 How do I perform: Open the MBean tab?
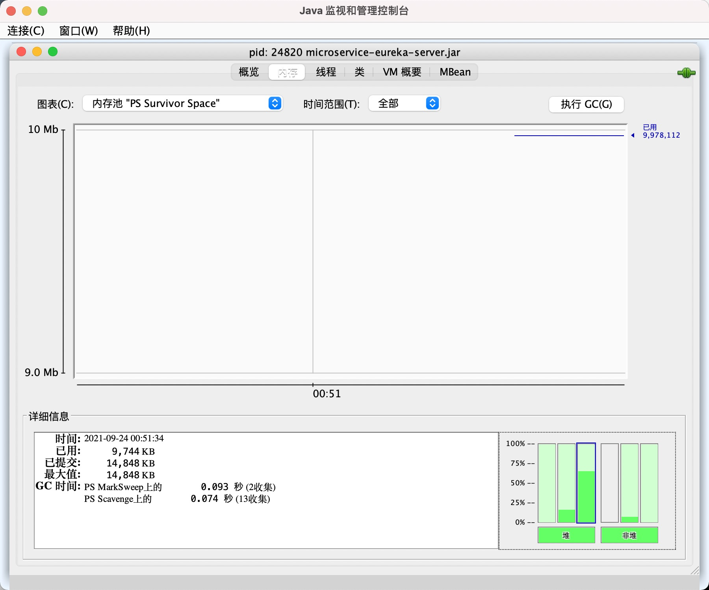coord(455,72)
